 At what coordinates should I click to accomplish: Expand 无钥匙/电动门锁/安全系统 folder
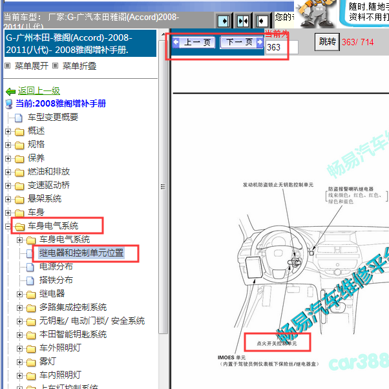coord(19,322)
